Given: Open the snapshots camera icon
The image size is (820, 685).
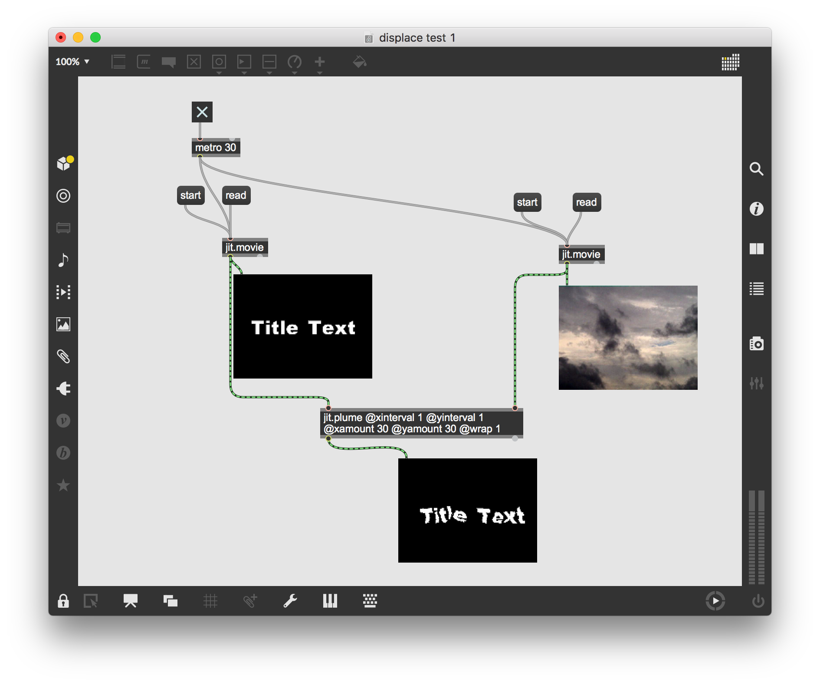Looking at the screenshot, I should 756,344.
